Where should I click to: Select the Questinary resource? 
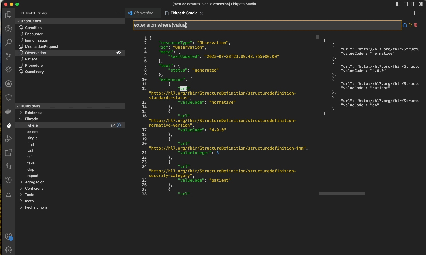(x=70, y=72)
